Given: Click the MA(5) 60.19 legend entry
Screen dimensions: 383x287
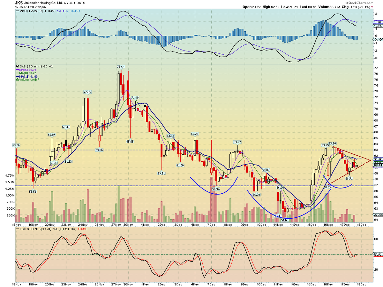Looking at the screenshot, I should [26, 70].
